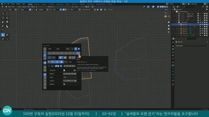Select the Cursor tool in toolbar
This screenshot has height=117, width=209.
7,14
